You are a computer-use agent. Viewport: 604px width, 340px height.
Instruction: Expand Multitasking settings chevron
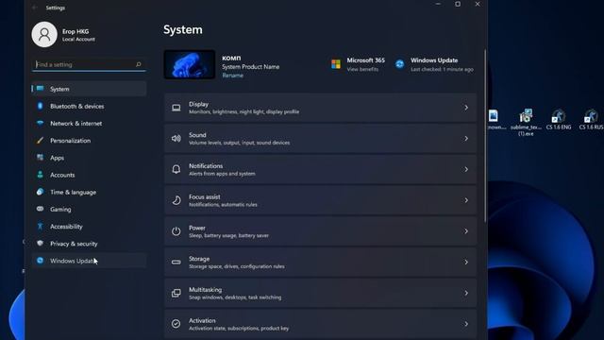click(x=466, y=293)
